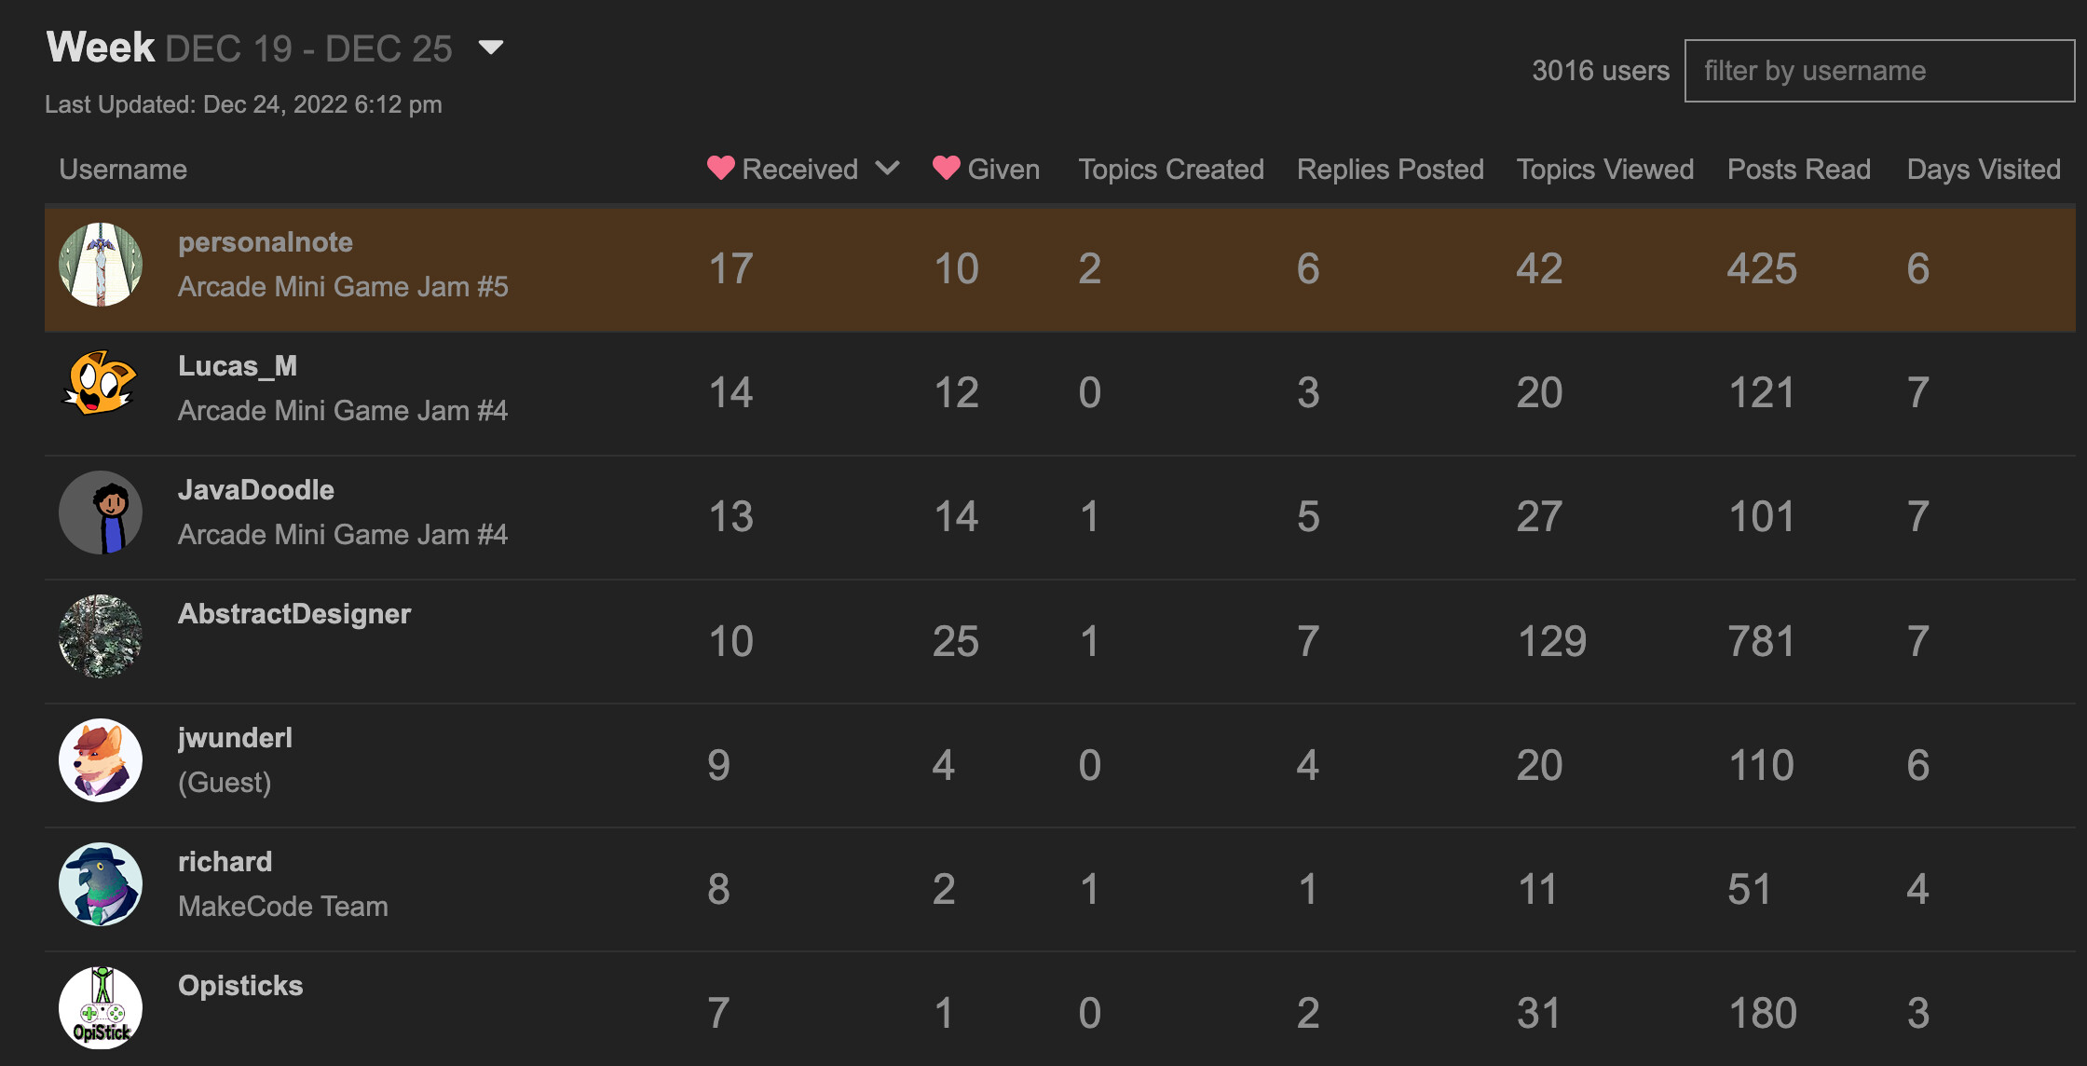This screenshot has width=2087, height=1066.
Task: Open the Week period dropdown arrow
Action: pyautogui.click(x=490, y=48)
